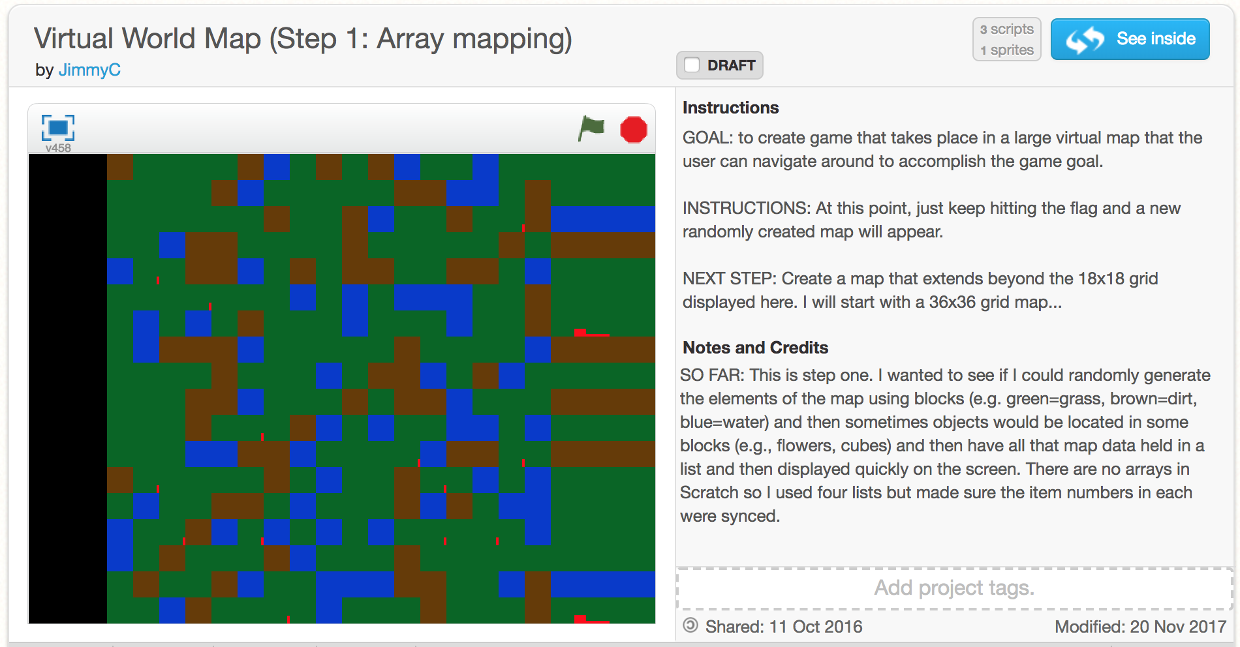Click the copyright circle beside Shared date
The height and width of the screenshot is (647, 1240).
coord(691,627)
